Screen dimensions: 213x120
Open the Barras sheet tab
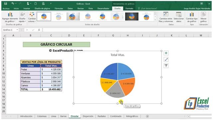pos(64,116)
